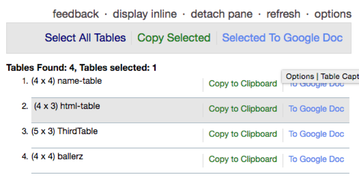
Task: Copy ThirdTable to clipboard
Action: tap(243, 134)
